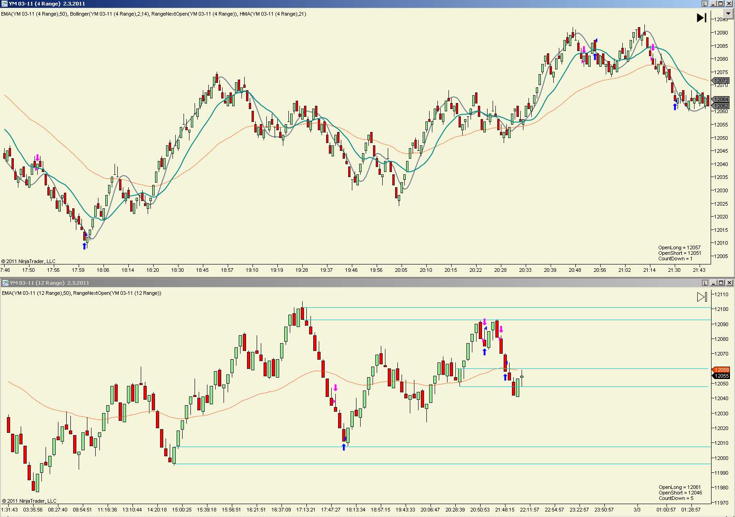The width and height of the screenshot is (735, 517).
Task: Click the orange 12059 price marker on bottom chart
Action: pyautogui.click(x=721, y=370)
